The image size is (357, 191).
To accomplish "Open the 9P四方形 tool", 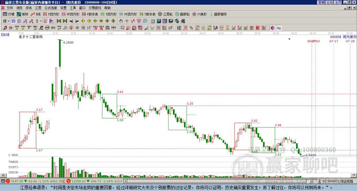I will coord(70,14).
